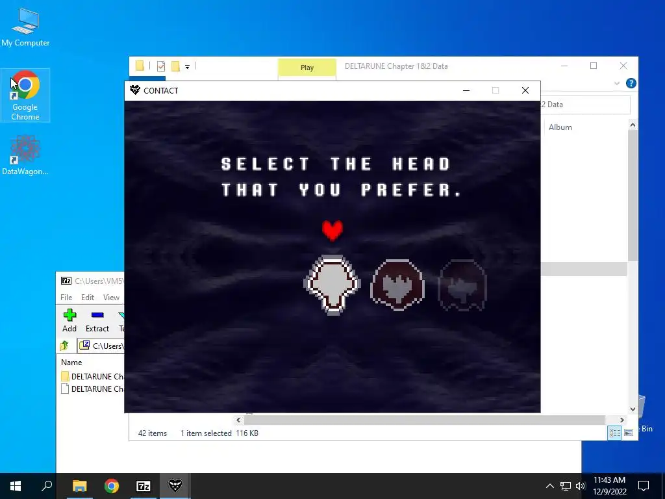Close the CONTACT game window
Viewport: 665px width, 499px height.
525,90
